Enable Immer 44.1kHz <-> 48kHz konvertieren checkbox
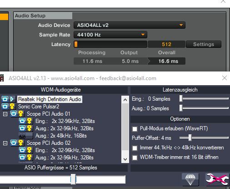The height and width of the screenshot is (189, 230). (135, 148)
